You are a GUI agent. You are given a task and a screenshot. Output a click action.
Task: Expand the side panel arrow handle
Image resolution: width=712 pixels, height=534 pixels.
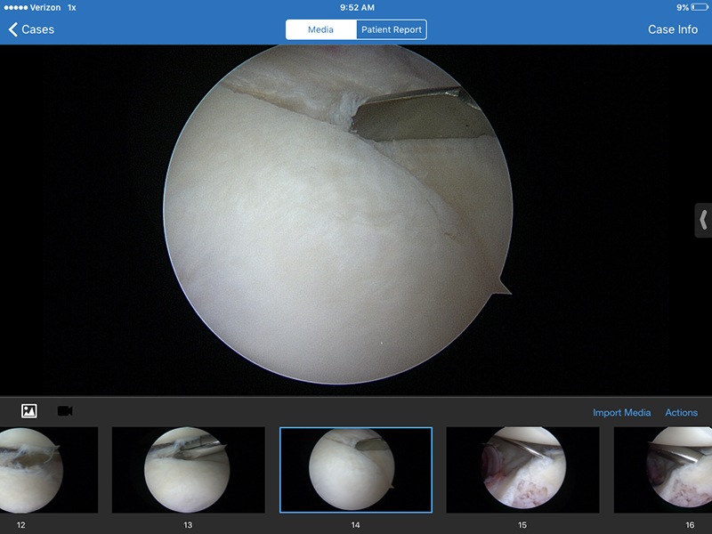coord(703,220)
